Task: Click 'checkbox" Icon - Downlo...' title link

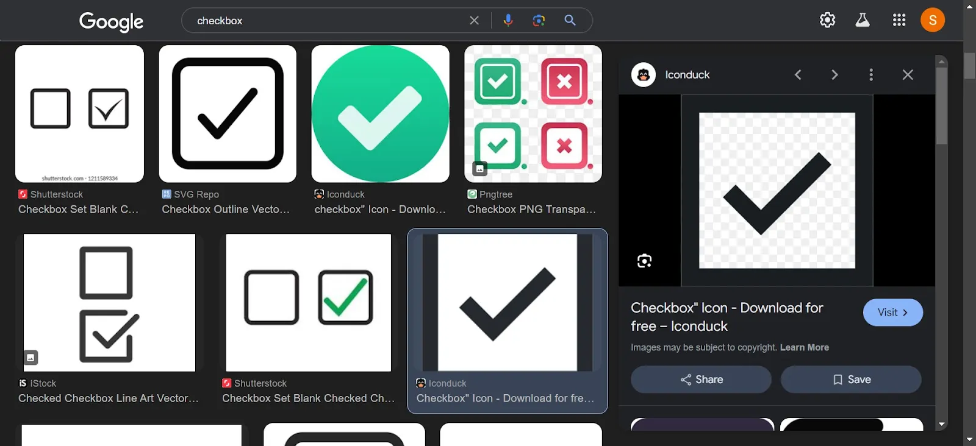Action: (380, 209)
